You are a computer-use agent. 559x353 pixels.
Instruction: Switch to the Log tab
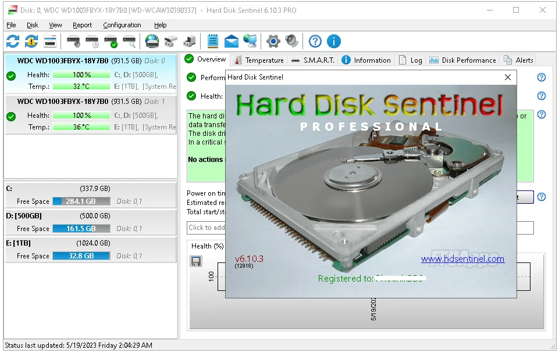[x=410, y=60]
